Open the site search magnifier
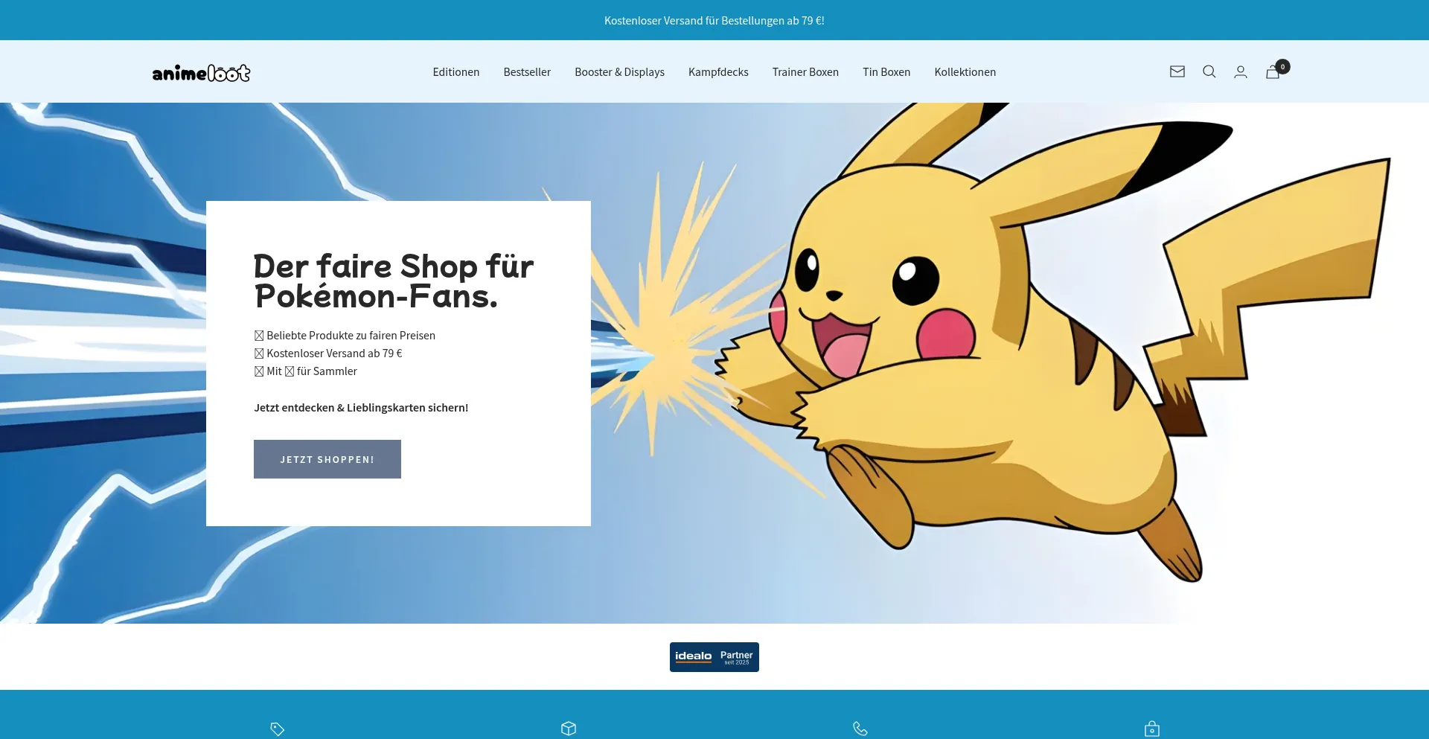The image size is (1429, 739). click(x=1209, y=71)
